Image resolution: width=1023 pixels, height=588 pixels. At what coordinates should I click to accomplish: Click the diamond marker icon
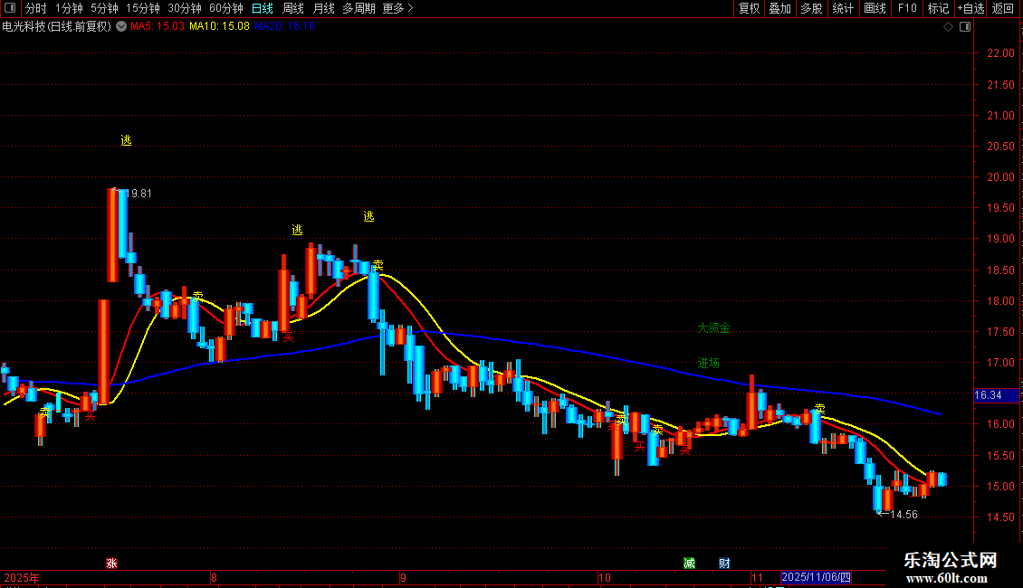click(949, 27)
